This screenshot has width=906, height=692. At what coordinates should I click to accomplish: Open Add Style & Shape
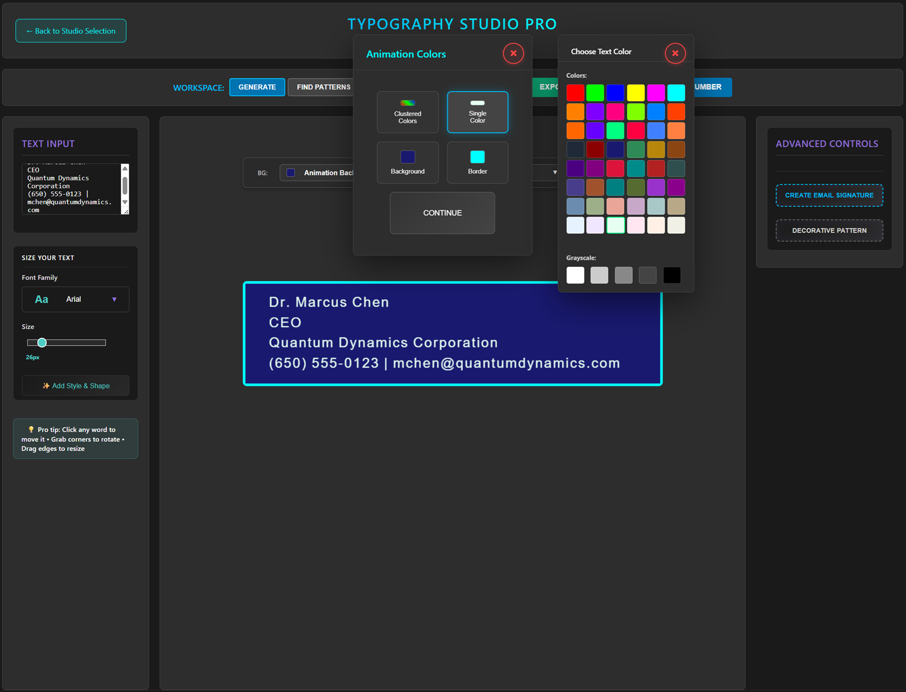[76, 386]
